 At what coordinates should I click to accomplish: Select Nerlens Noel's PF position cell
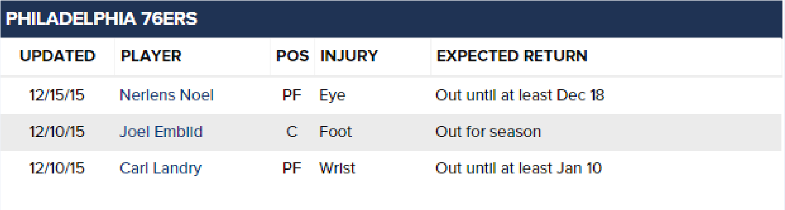tap(292, 95)
